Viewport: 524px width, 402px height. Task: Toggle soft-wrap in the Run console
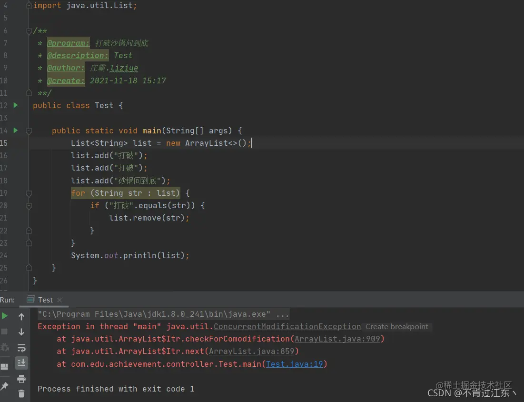coord(21,348)
